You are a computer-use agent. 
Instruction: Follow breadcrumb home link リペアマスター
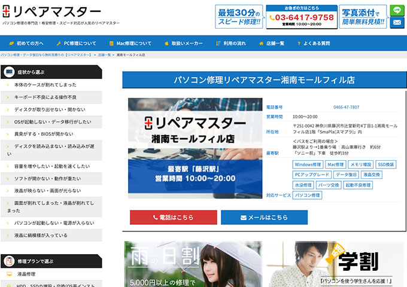point(46,55)
